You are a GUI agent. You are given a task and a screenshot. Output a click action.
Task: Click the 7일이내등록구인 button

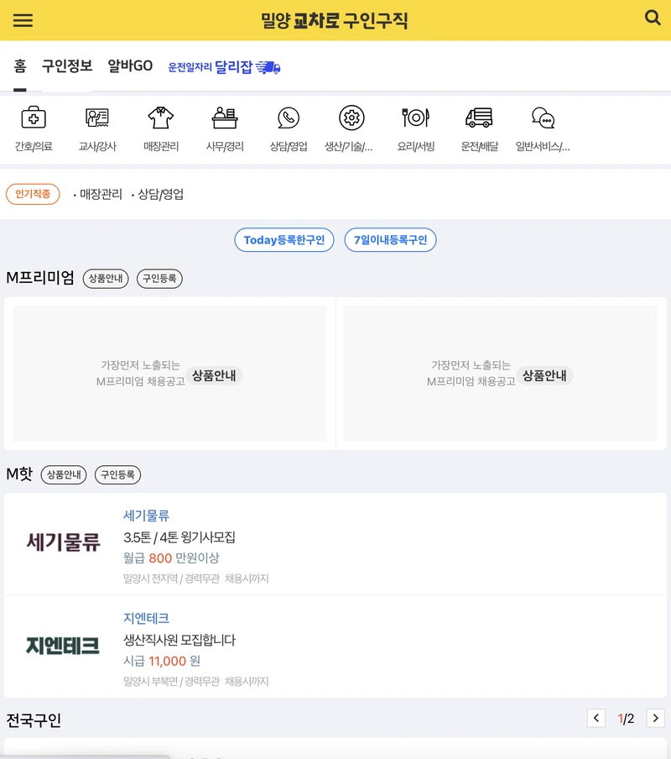391,239
